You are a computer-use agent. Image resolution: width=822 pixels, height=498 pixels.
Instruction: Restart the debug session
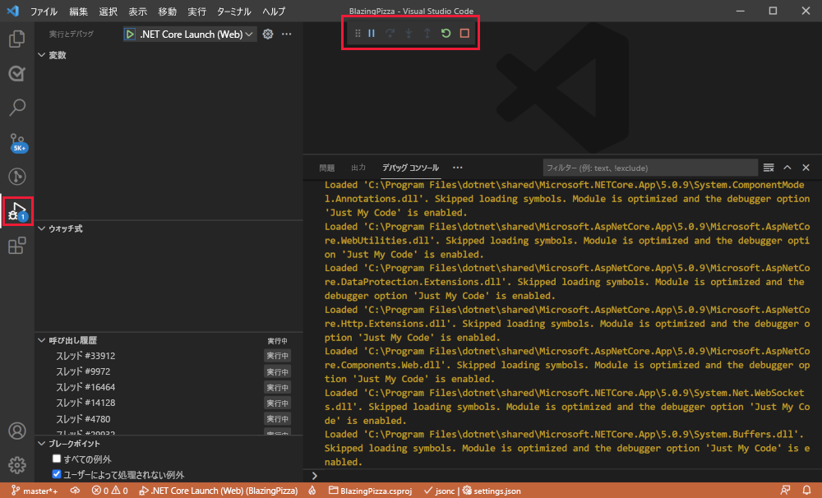[x=445, y=33]
